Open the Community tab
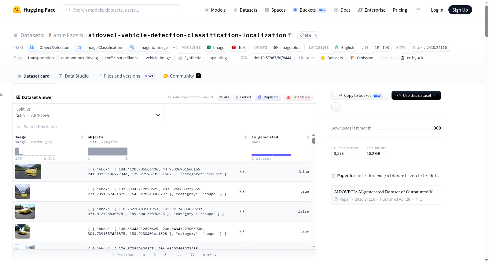Screen dimensions: 489x263 tap(182, 76)
